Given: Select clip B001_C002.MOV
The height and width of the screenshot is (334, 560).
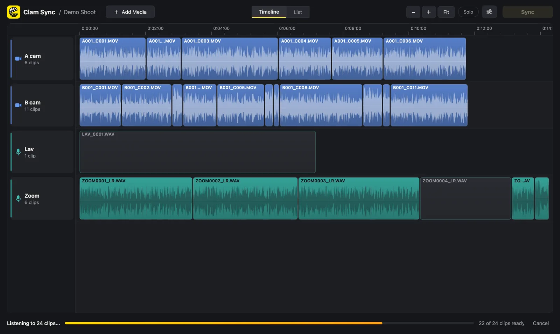Looking at the screenshot, I should click(147, 105).
